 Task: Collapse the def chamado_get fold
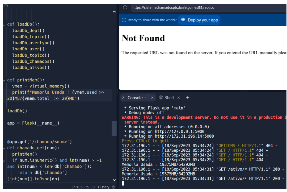(4, 148)
